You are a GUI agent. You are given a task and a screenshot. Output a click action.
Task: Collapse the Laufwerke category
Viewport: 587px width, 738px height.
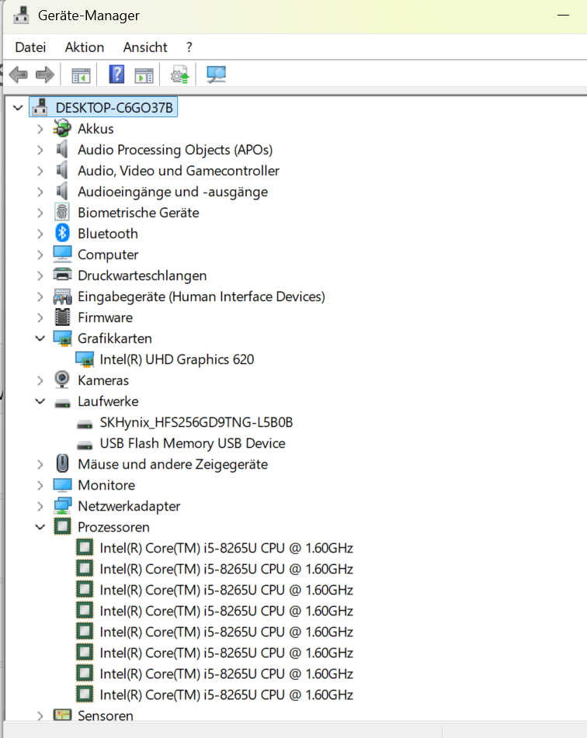click(x=40, y=401)
